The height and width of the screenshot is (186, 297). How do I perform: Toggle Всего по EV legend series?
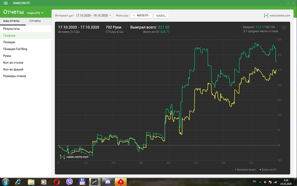[268, 170]
